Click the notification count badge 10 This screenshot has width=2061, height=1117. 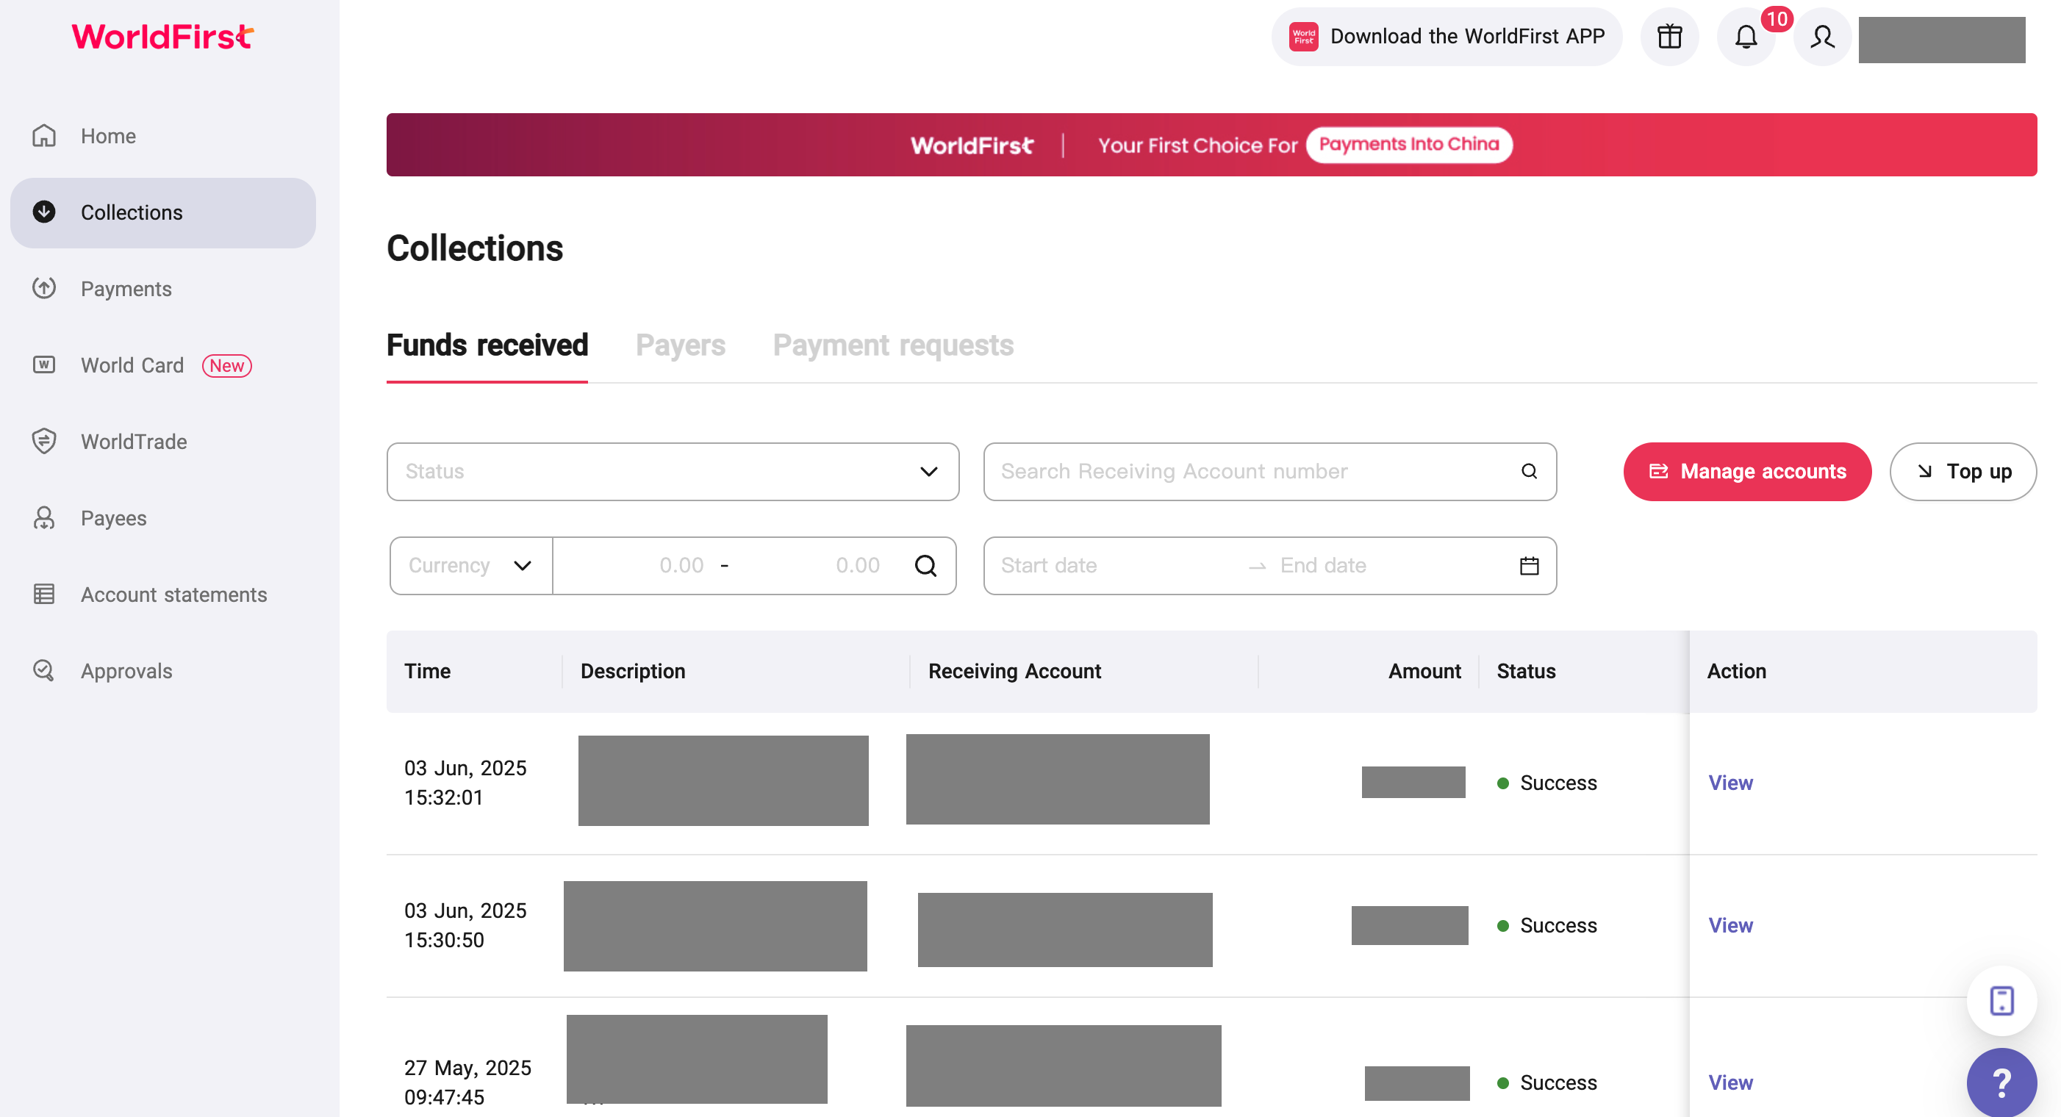[1777, 19]
